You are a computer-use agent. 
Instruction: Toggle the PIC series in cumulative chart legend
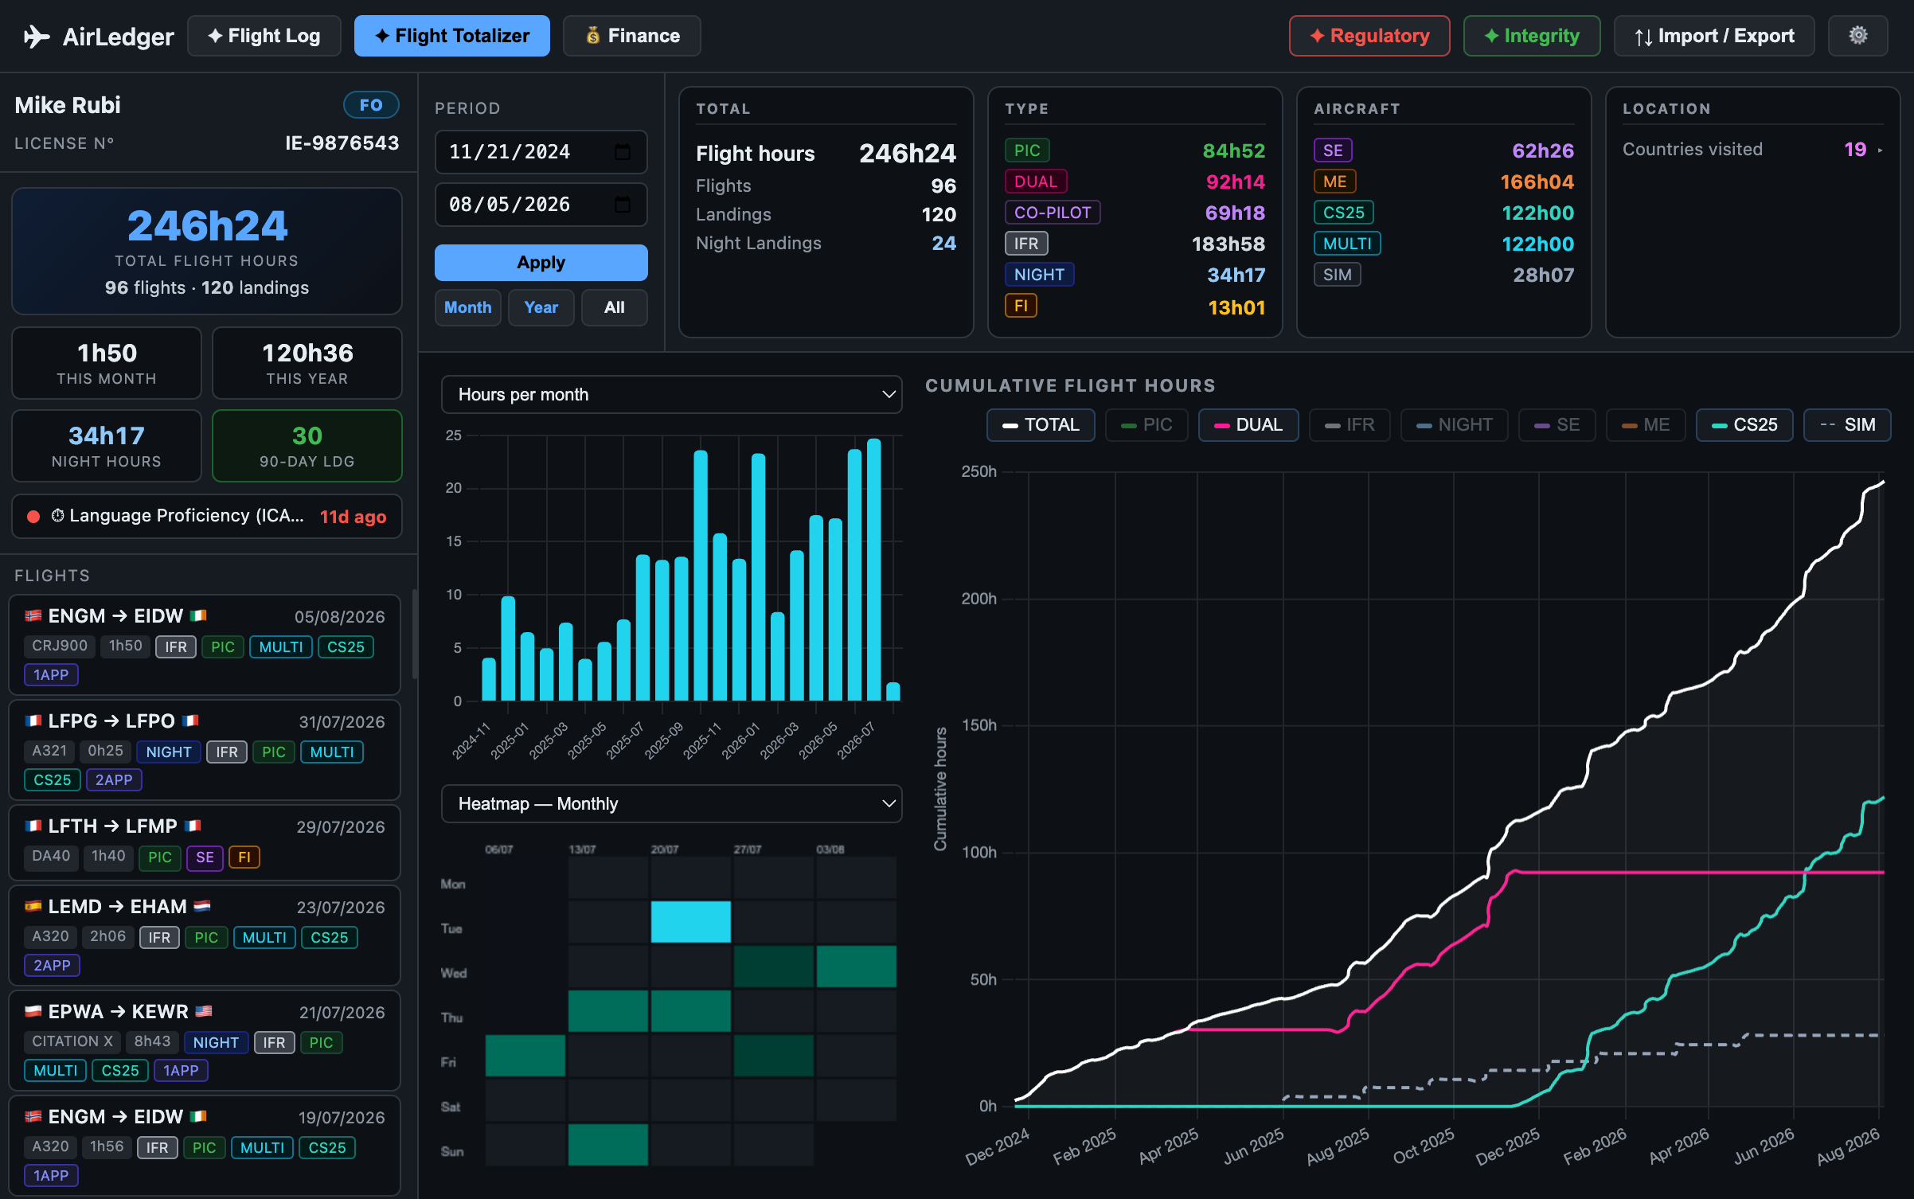1146,425
